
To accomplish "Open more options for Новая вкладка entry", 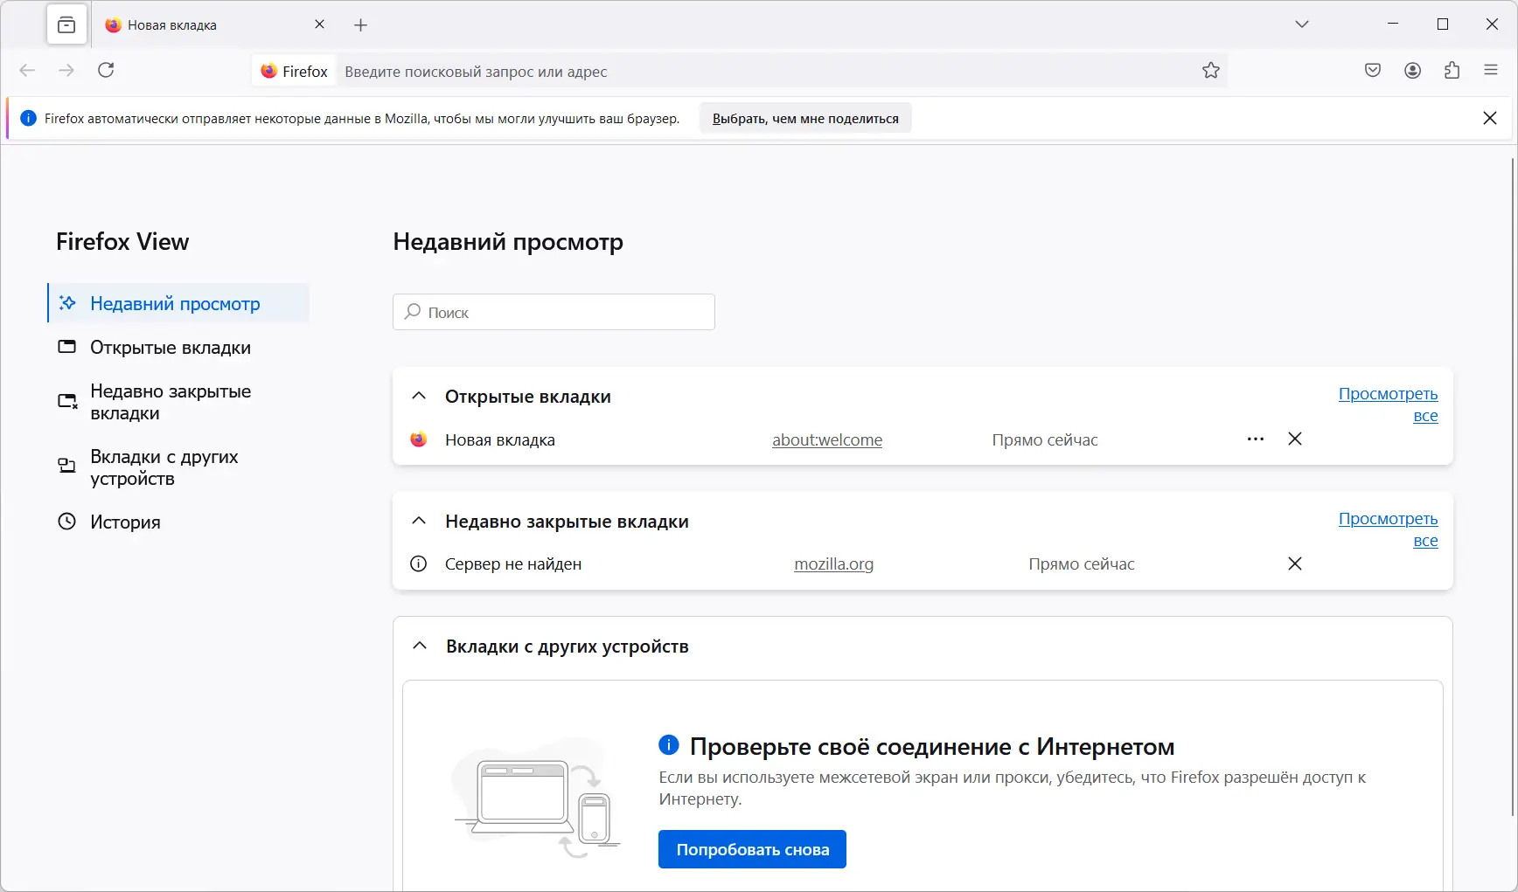I will (1256, 439).
